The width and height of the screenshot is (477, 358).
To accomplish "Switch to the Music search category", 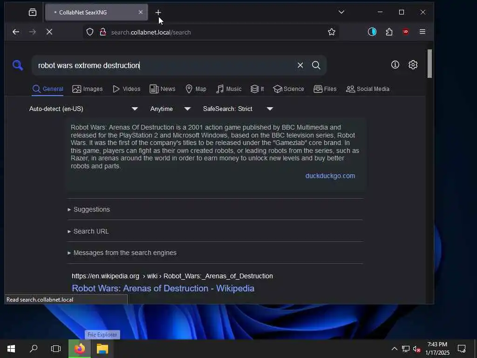I will coord(228,89).
